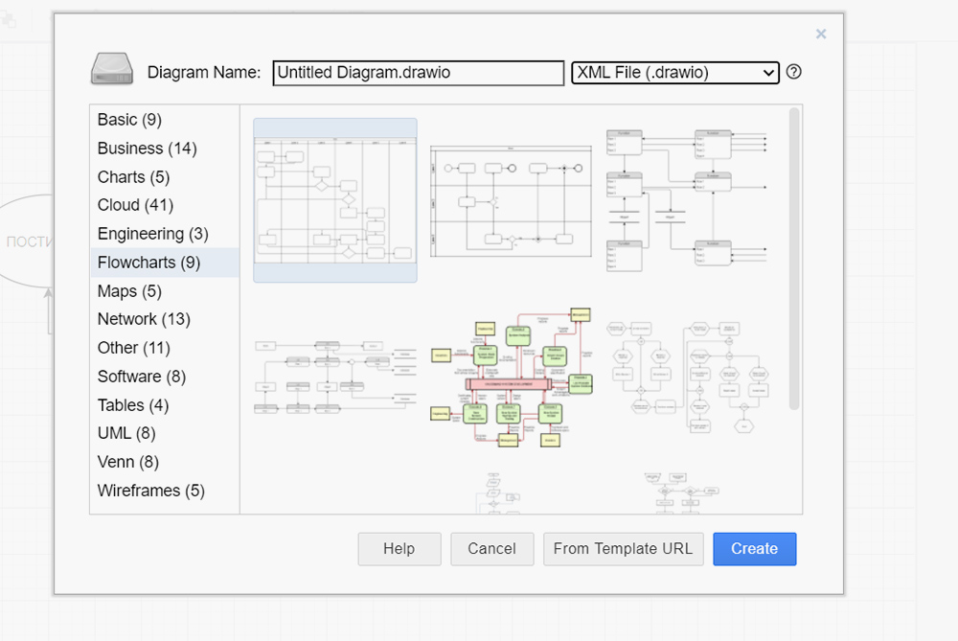Select the green and yellow colored flowchart template
This screenshot has width=958, height=641.
tap(511, 377)
